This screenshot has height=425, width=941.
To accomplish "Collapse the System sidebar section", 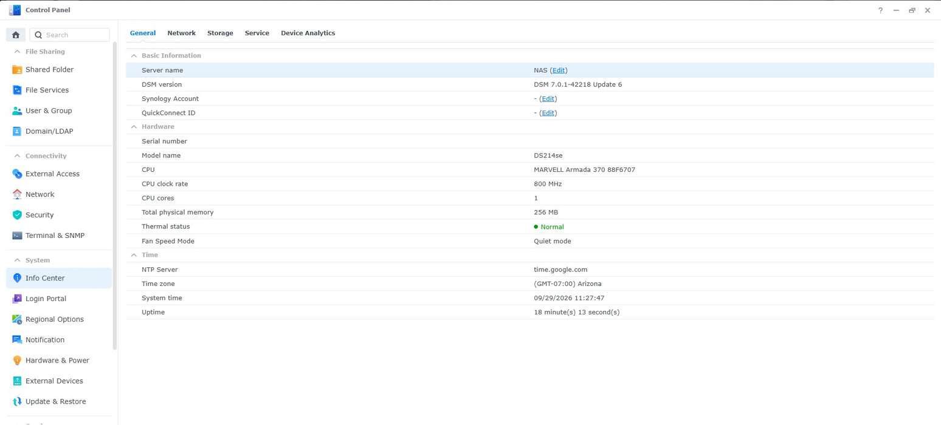I will 17,260.
